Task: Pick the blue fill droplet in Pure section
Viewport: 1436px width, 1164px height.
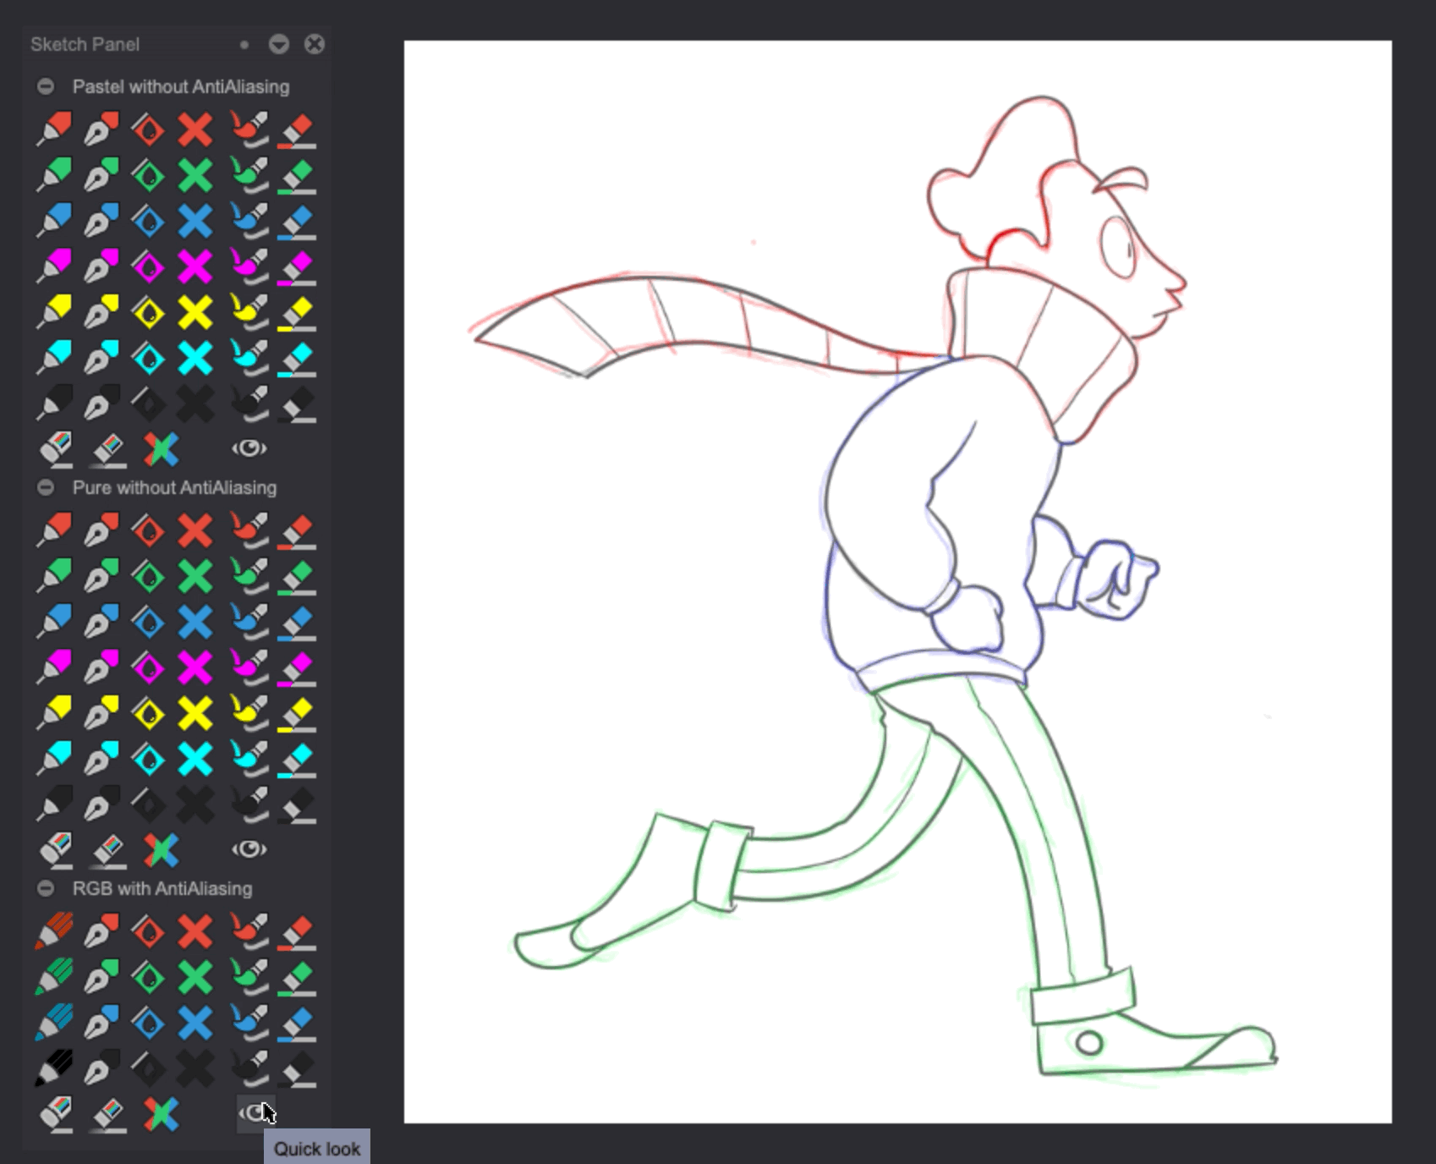Action: tap(151, 622)
